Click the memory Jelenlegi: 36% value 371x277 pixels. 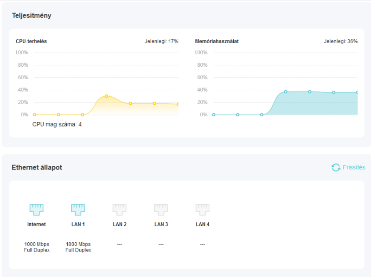pyautogui.click(x=341, y=41)
